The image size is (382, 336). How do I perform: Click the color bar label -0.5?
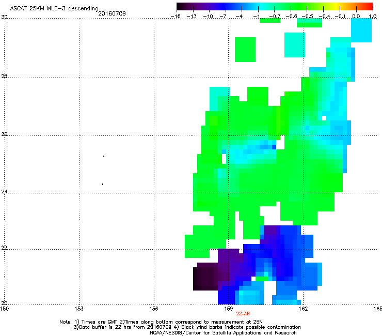(x=308, y=17)
